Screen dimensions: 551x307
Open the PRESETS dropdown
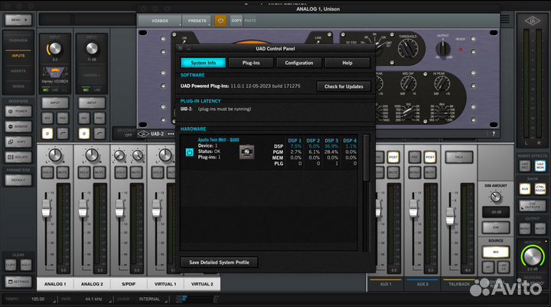[x=197, y=21]
